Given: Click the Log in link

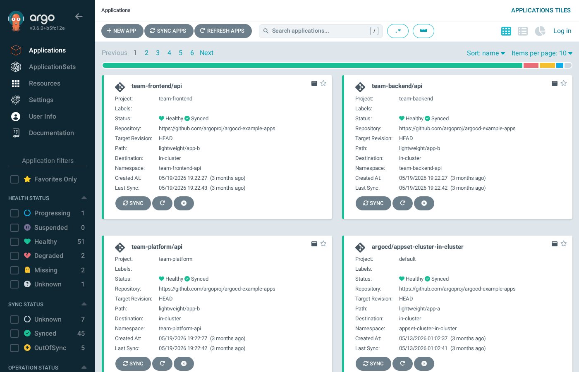Looking at the screenshot, I should pos(562,31).
